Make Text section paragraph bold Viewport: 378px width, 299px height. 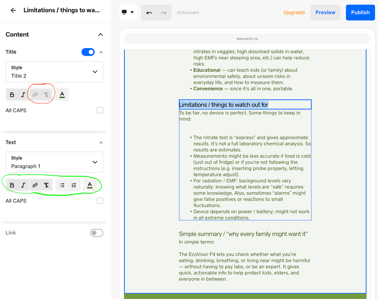[12, 185]
